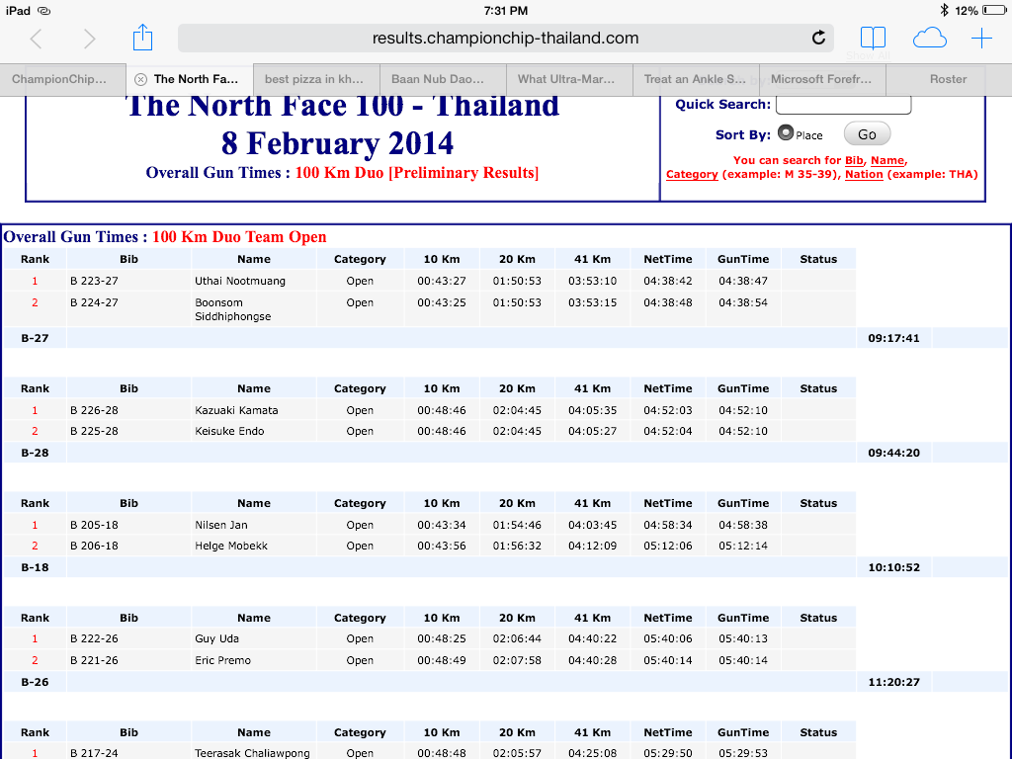Add a new tab with plus icon
This screenshot has width=1012, height=759.
[981, 39]
